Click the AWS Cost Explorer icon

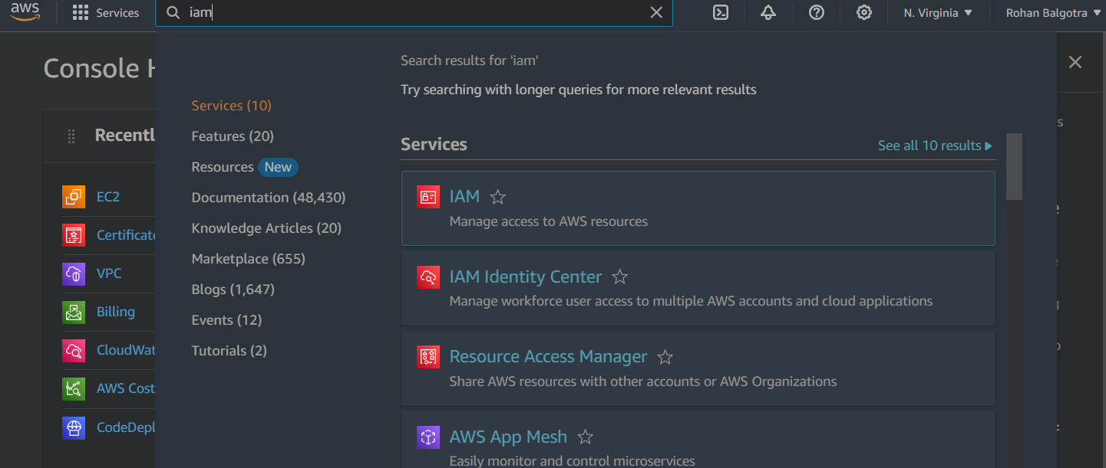(x=74, y=388)
